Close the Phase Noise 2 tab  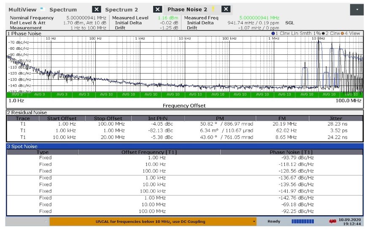click(226, 9)
